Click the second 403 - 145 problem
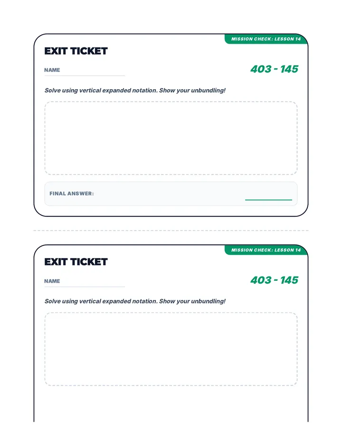 pos(274,280)
